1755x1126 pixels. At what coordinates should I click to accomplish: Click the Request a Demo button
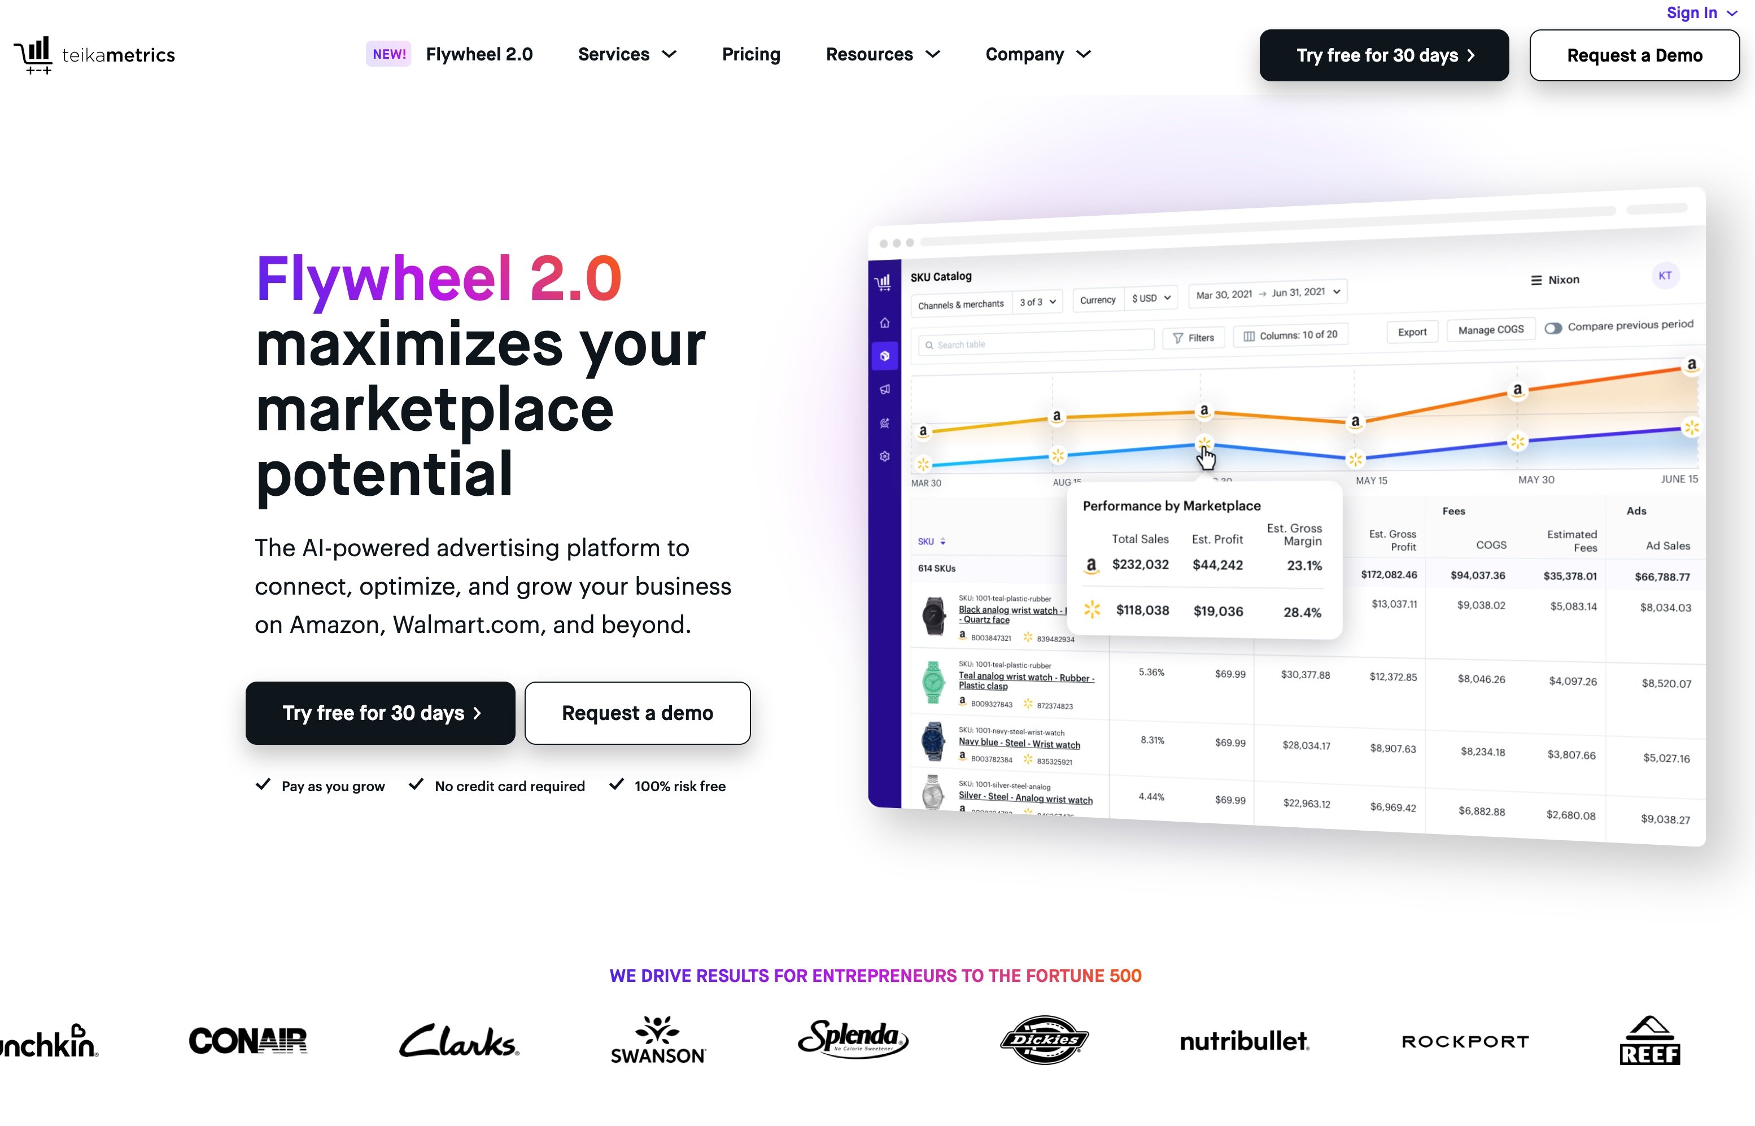pyautogui.click(x=1635, y=54)
